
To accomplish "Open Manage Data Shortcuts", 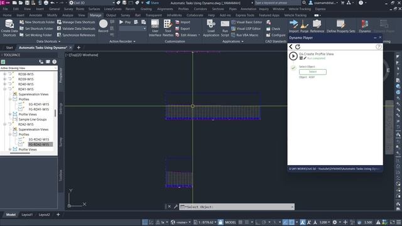I will click(x=76, y=22).
